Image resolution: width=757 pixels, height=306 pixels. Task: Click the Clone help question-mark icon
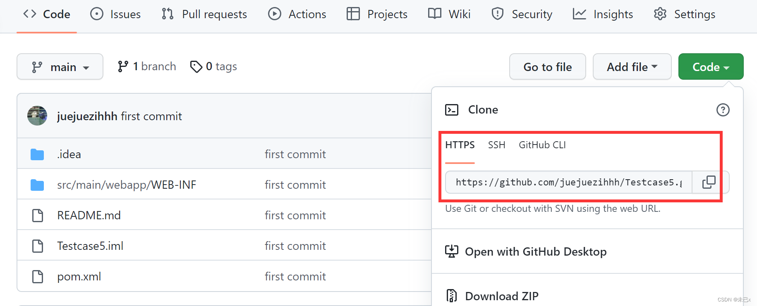point(723,110)
